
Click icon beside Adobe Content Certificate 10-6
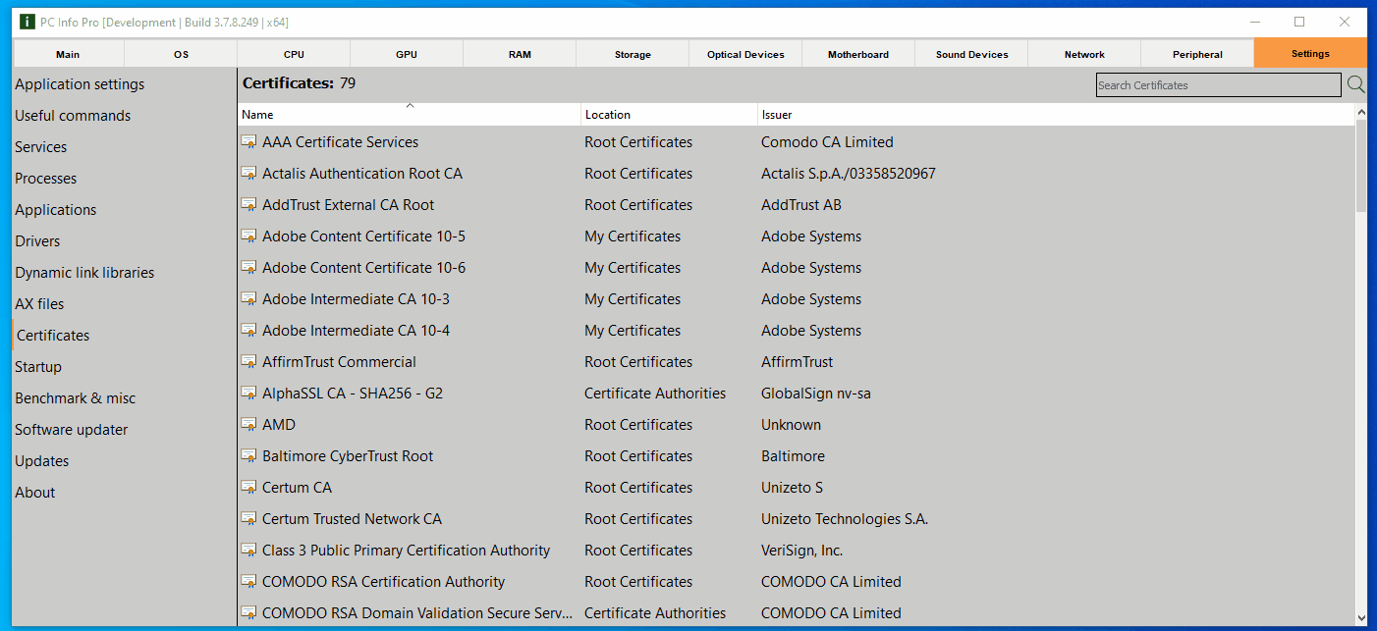click(x=249, y=268)
